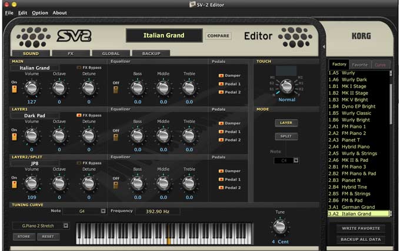Click the JP8 name in LAYER2/SPLIT
This screenshot has width=400, height=251.
point(35,163)
